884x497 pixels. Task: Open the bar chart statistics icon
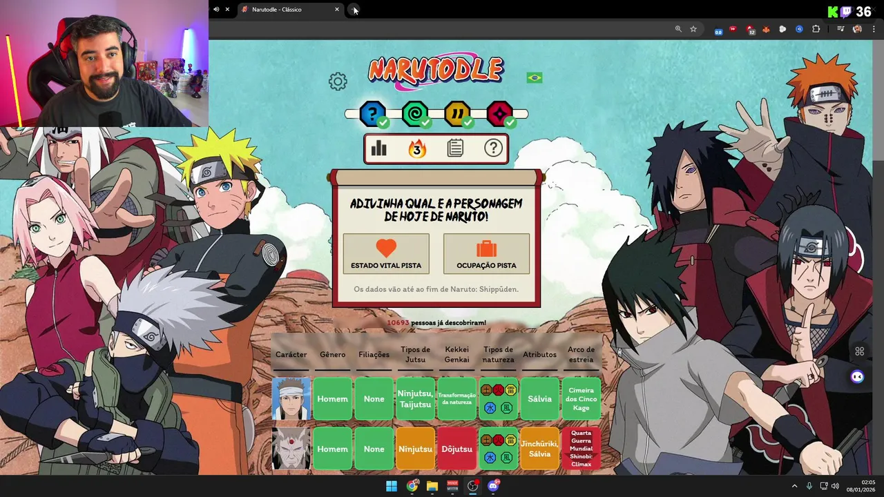(x=379, y=148)
